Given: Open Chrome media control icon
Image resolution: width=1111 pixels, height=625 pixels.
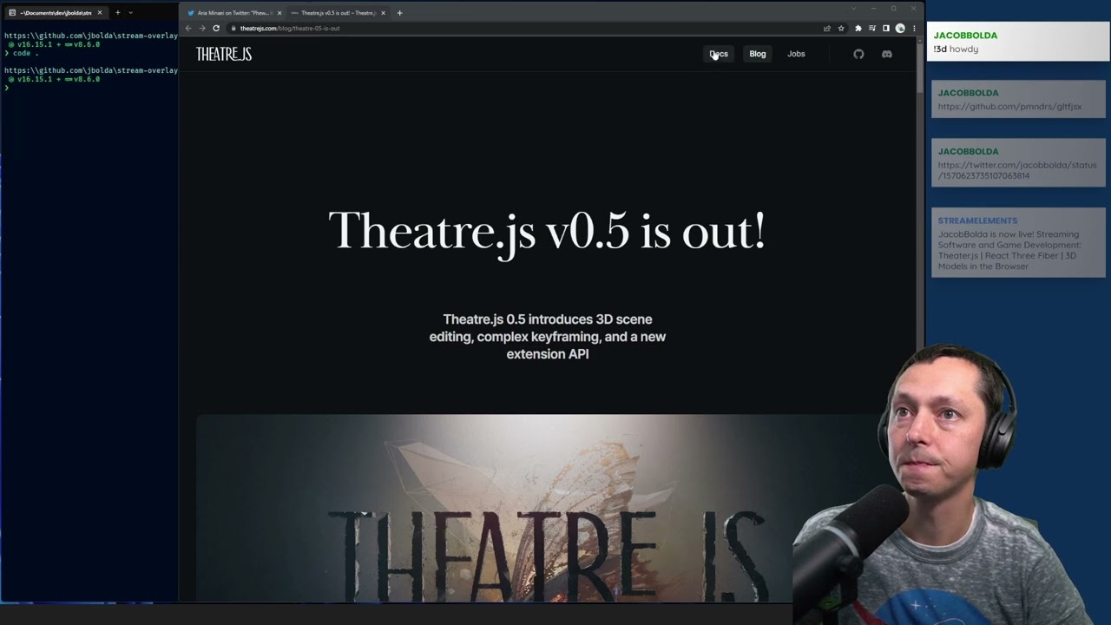Looking at the screenshot, I should pyautogui.click(x=872, y=28).
